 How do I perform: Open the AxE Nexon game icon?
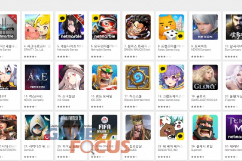(38, 77)
